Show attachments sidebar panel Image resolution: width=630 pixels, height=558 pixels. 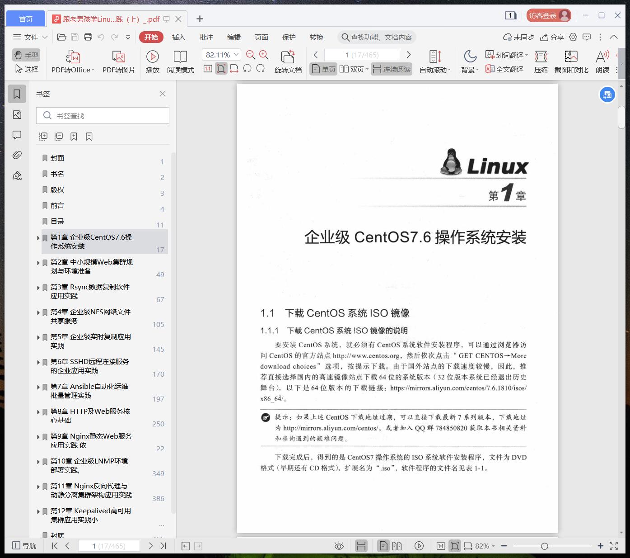pos(17,155)
